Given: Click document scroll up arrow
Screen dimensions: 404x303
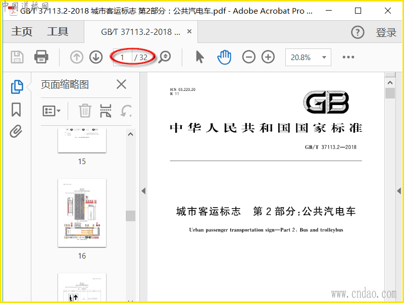Looking at the screenshot, I should (390, 83).
